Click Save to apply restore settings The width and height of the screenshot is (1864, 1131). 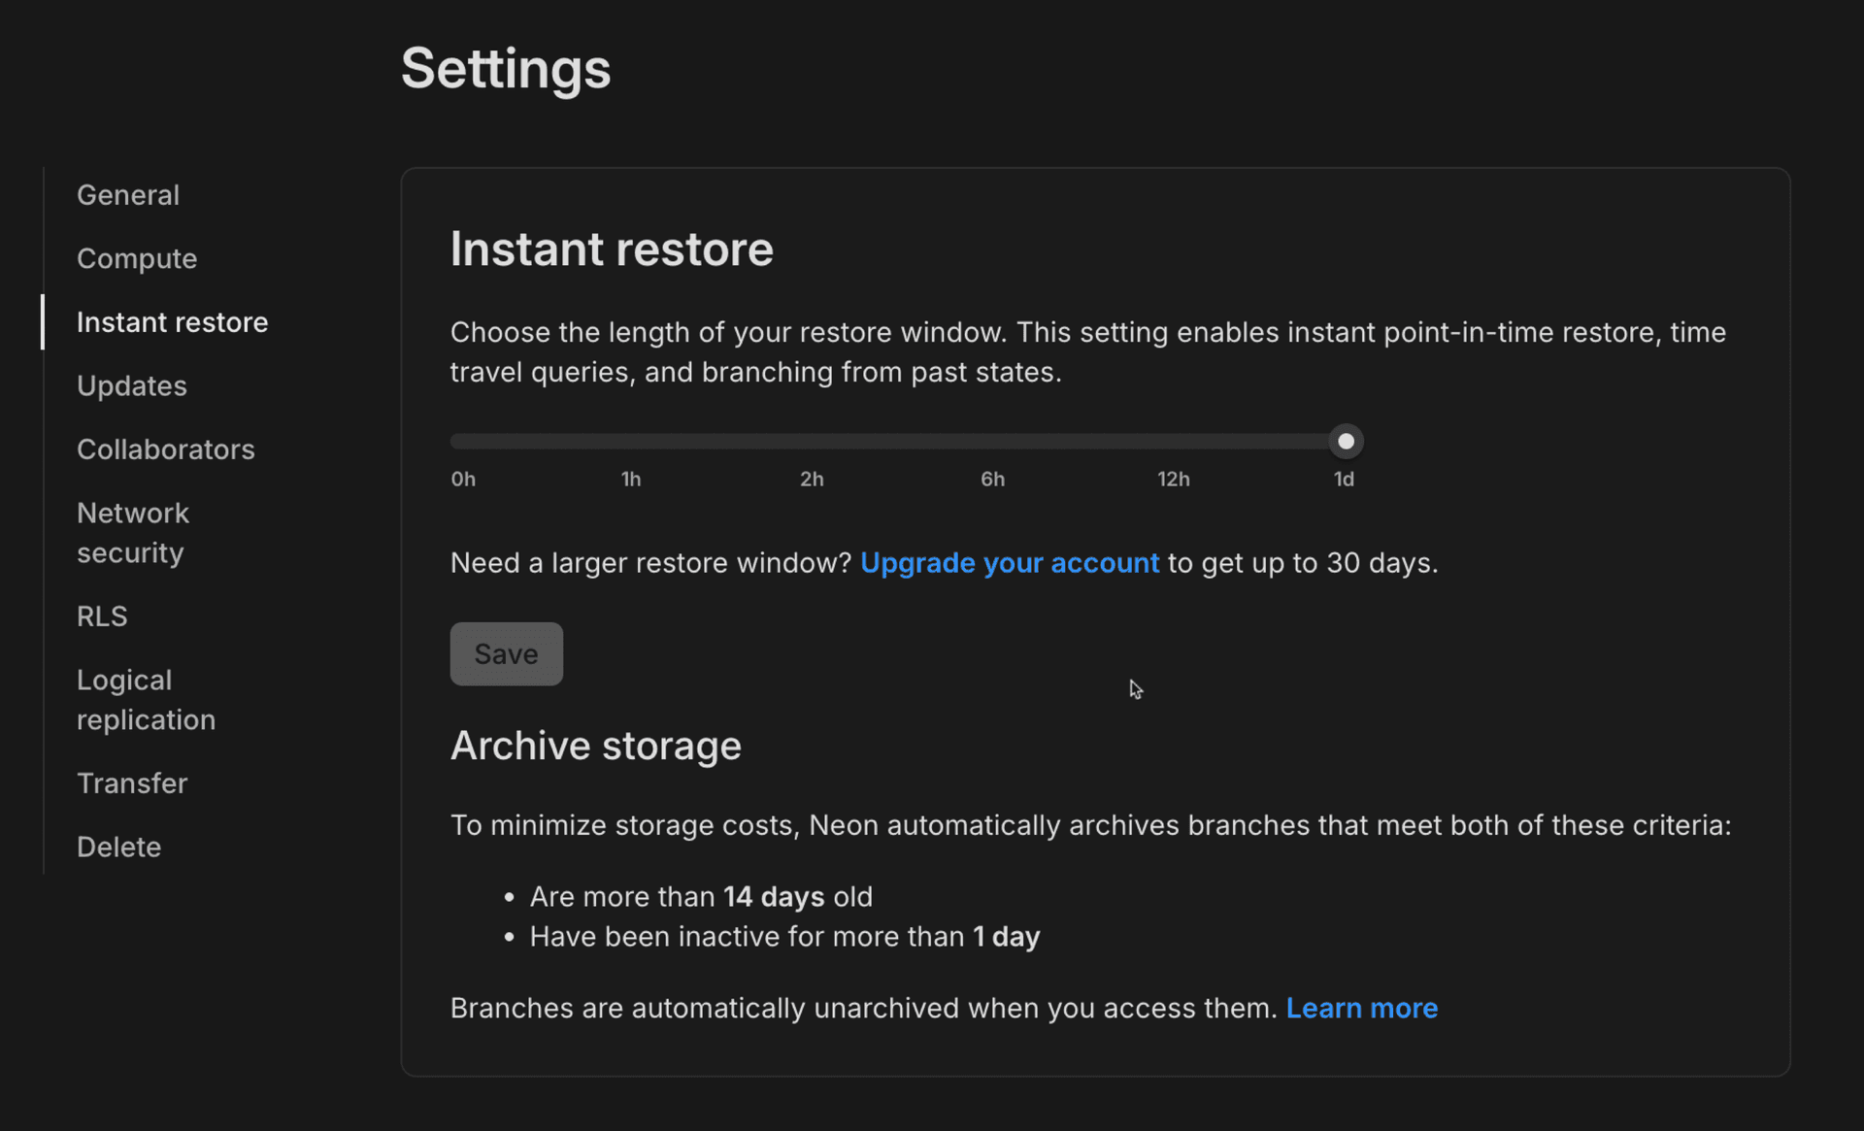coord(506,653)
